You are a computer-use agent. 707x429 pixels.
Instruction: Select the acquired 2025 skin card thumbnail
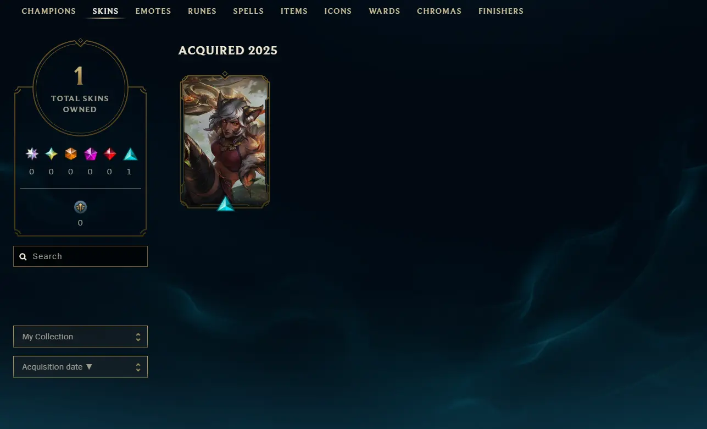click(x=225, y=141)
